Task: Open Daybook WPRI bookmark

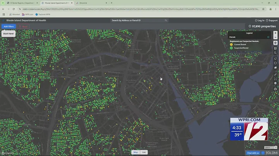Action: point(43,14)
